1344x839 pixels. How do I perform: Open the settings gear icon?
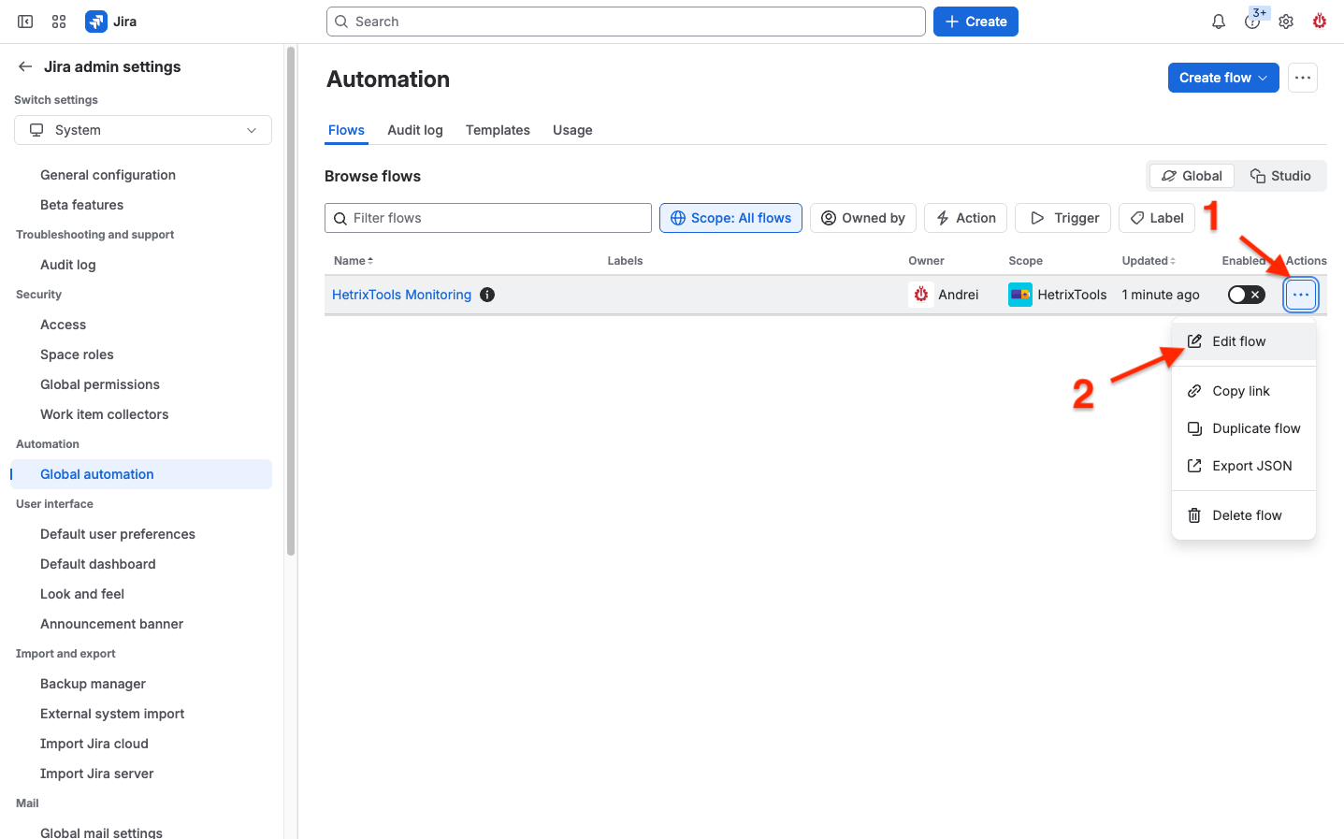1286,22
